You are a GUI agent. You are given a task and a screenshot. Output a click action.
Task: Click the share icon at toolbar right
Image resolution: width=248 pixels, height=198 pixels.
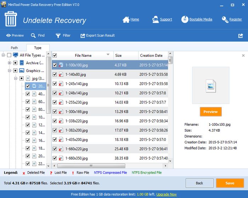241,35
